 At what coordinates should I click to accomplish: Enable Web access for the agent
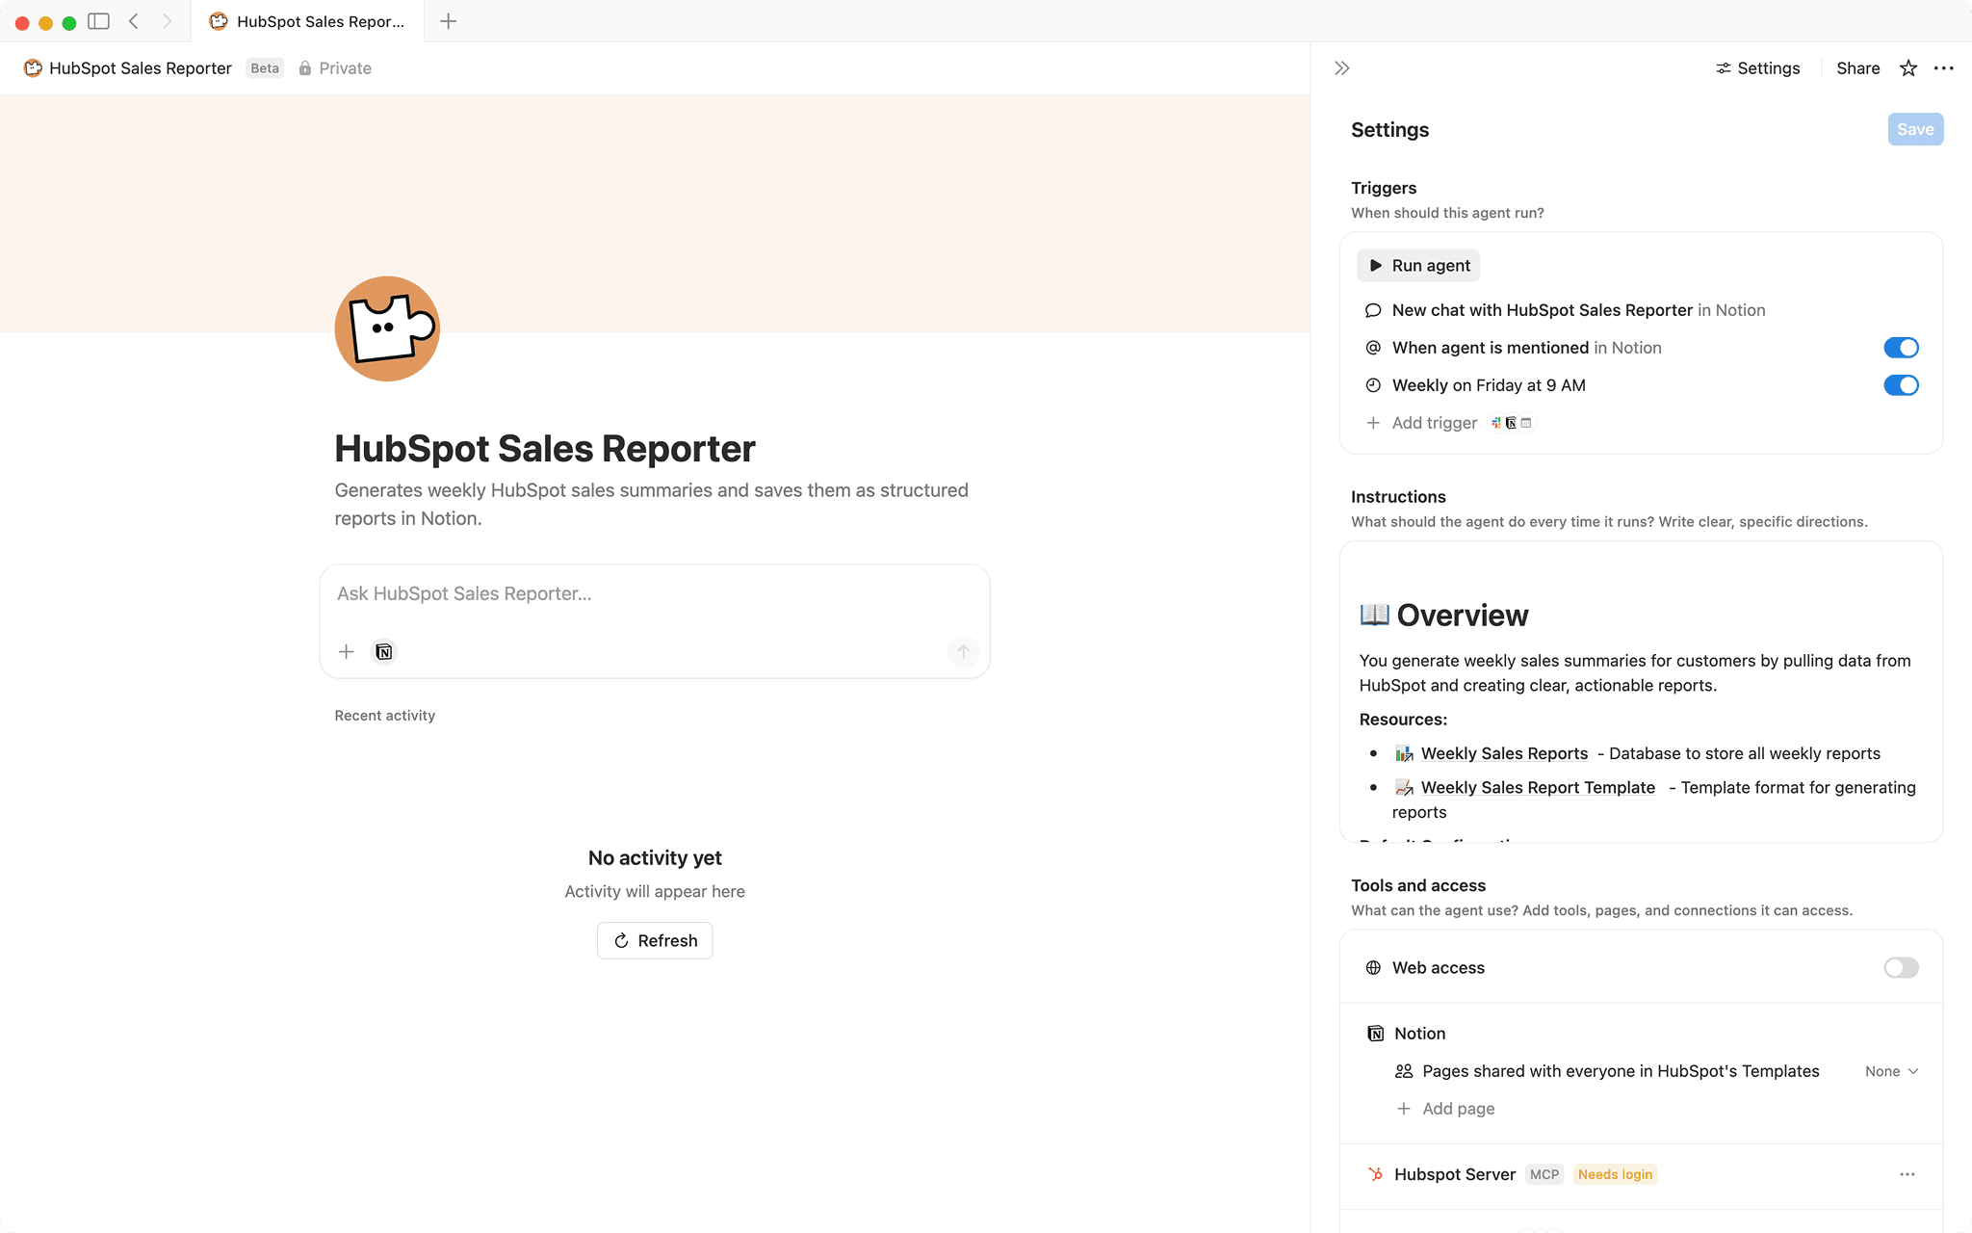tap(1901, 967)
